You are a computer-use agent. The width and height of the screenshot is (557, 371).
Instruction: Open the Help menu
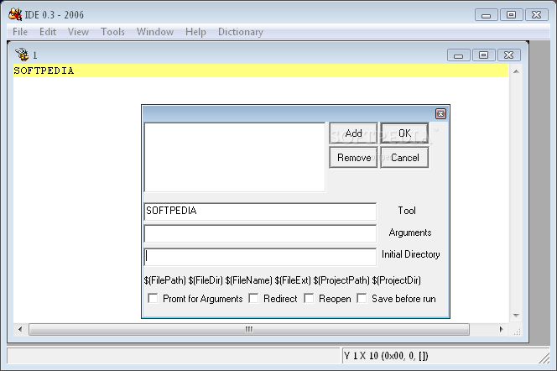click(x=195, y=32)
